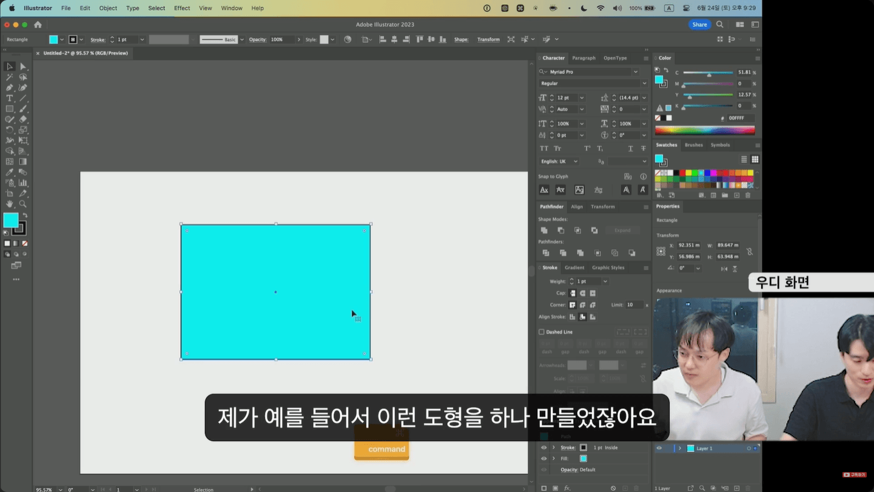The height and width of the screenshot is (492, 874).
Task: Click the Minus Front shape mode icon
Action: tap(561, 231)
